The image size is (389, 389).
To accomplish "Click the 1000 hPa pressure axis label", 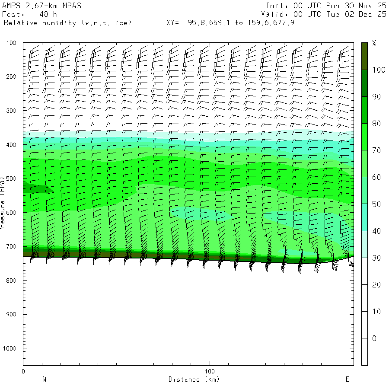I will (x=10, y=348).
